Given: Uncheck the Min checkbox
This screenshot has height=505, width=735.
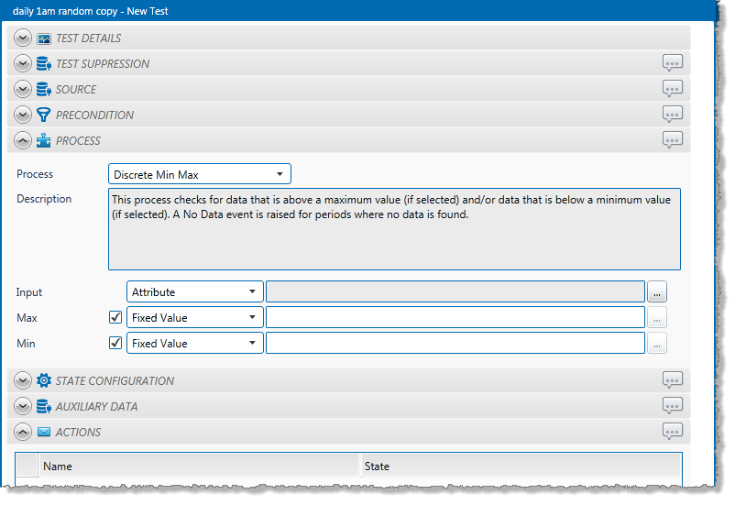Looking at the screenshot, I should click(115, 344).
